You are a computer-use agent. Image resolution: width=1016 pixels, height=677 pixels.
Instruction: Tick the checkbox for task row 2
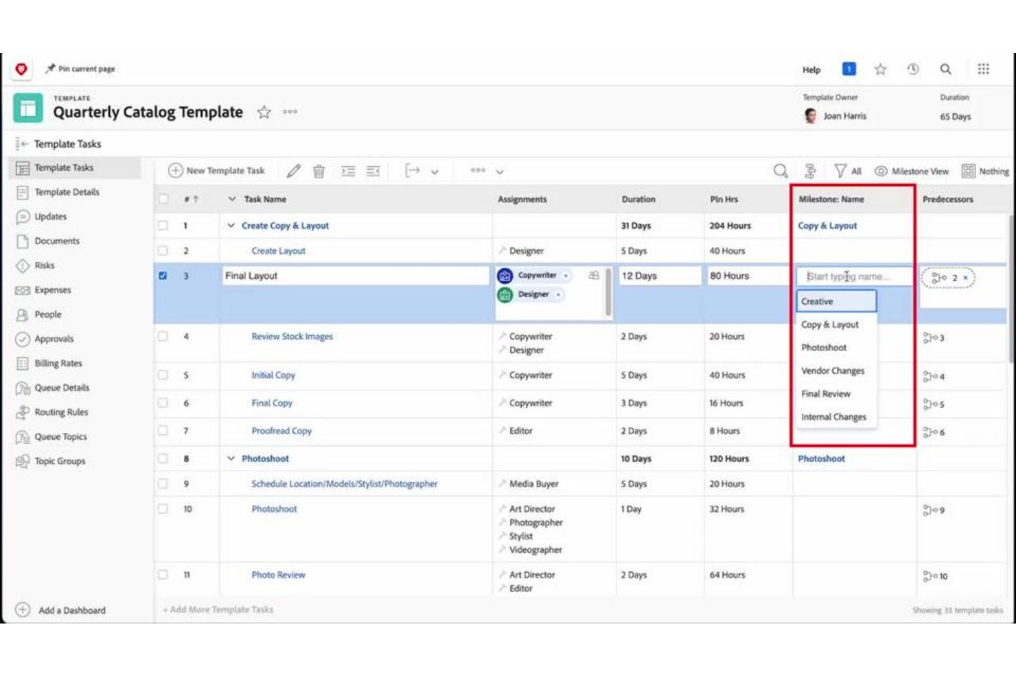[x=163, y=250]
